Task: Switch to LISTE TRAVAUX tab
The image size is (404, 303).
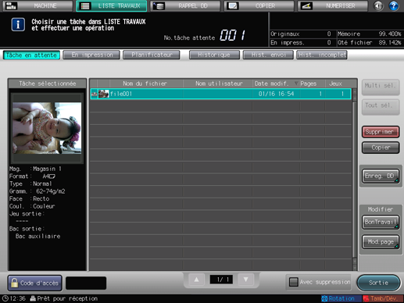Action: click(x=112, y=5)
